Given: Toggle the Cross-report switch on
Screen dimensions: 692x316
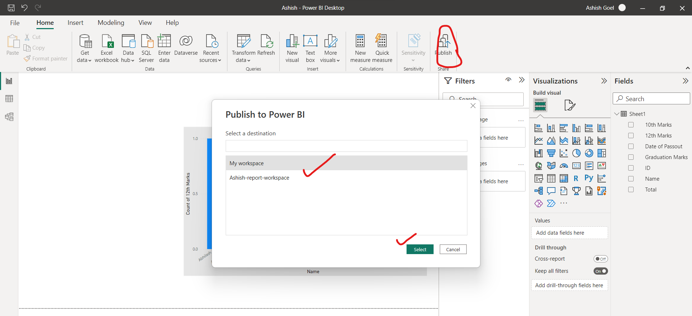Looking at the screenshot, I should pos(600,259).
